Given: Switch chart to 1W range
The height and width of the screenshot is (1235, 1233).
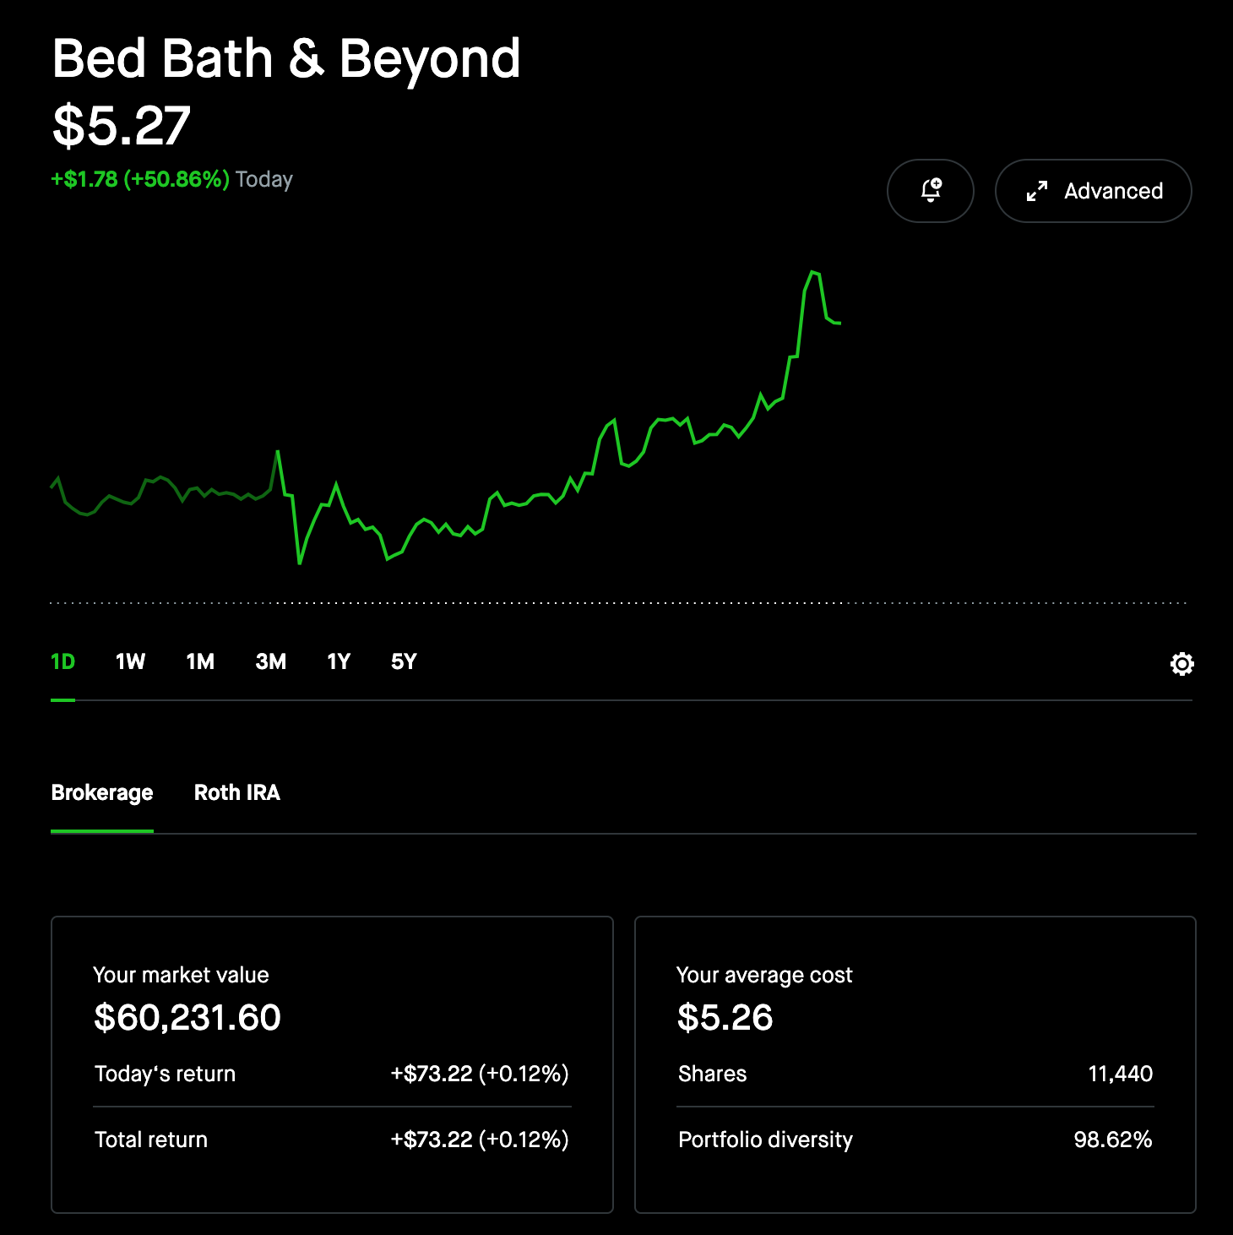Looking at the screenshot, I should pos(130,661).
